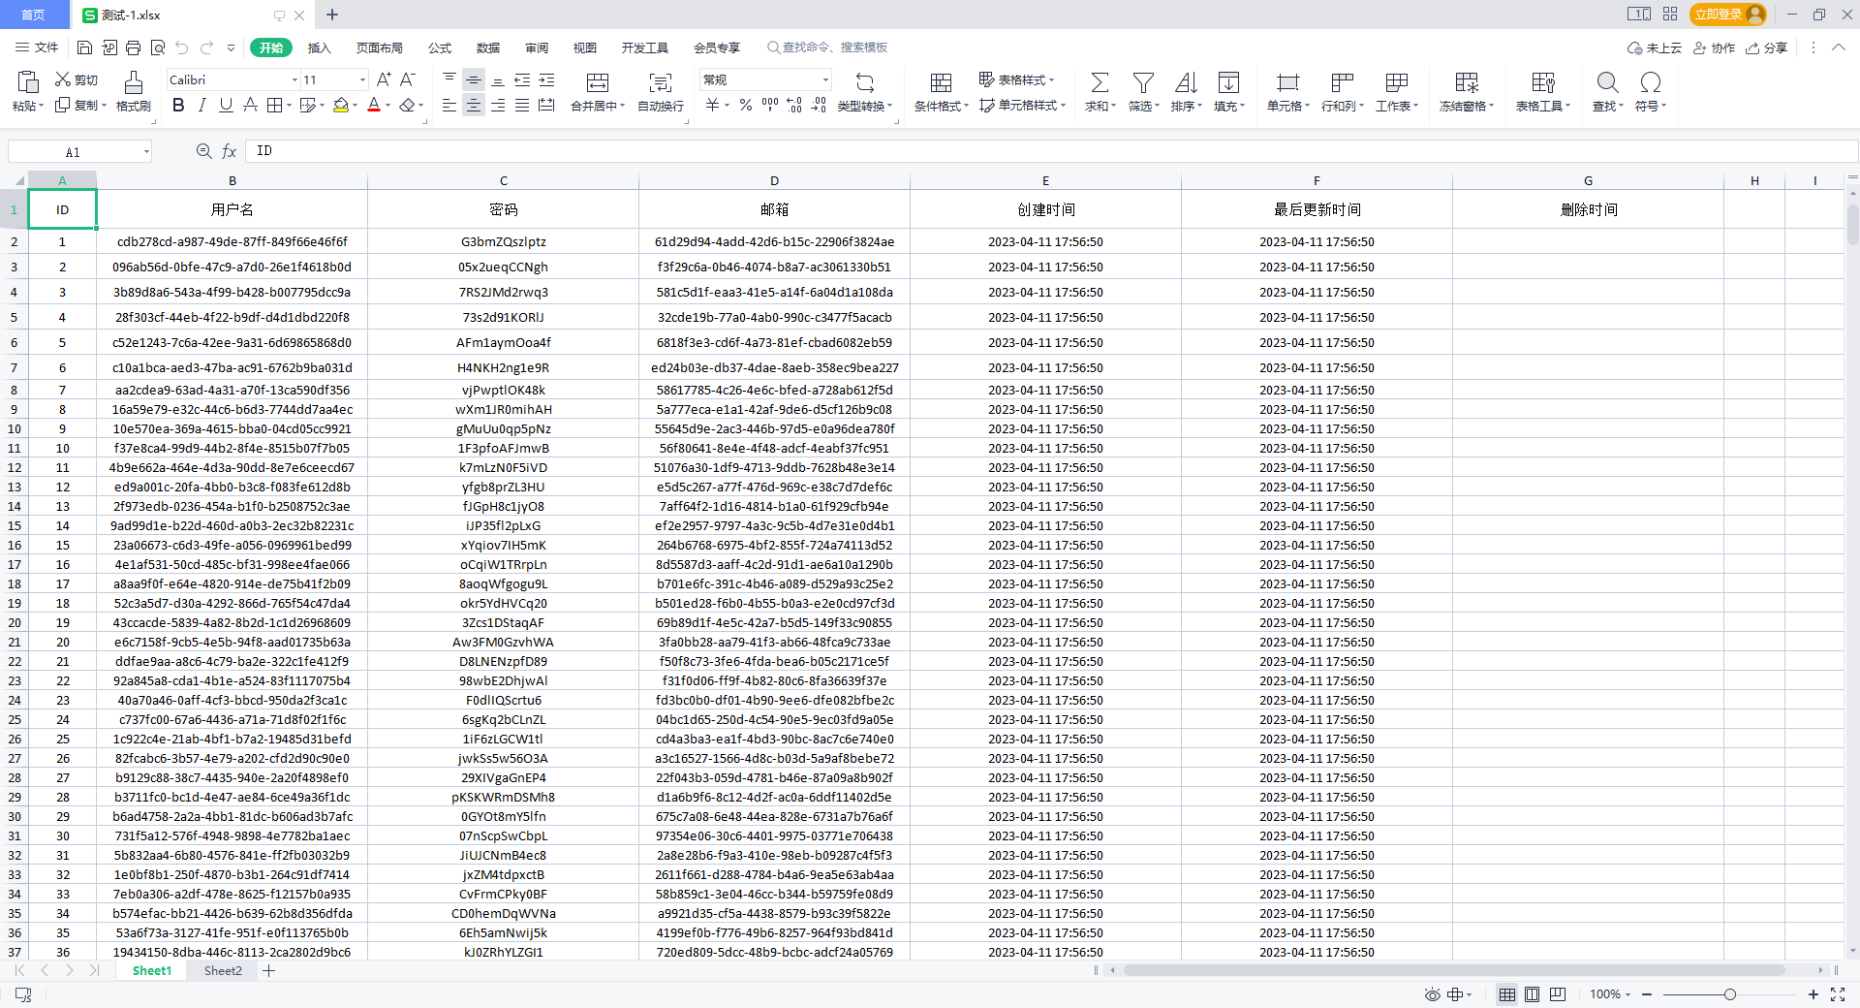Click the Share (分享) button

click(x=1766, y=47)
